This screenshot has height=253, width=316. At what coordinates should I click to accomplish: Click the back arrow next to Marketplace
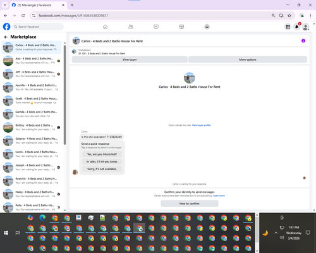(6, 37)
